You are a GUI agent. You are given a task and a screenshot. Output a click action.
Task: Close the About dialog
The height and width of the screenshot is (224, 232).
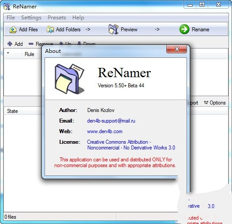(x=177, y=49)
